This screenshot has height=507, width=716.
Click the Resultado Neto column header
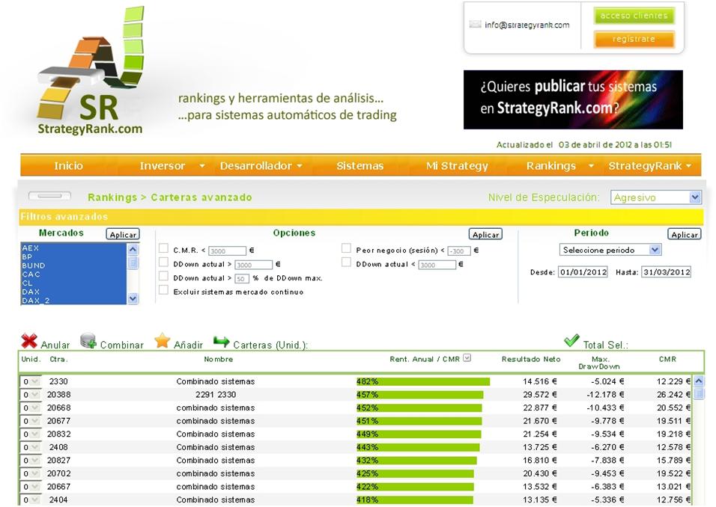531,359
